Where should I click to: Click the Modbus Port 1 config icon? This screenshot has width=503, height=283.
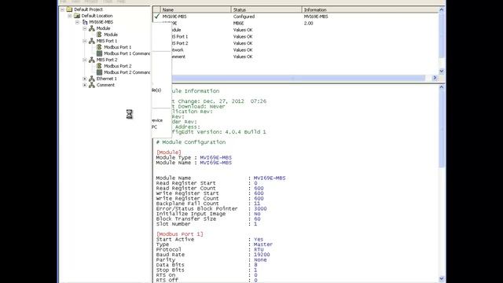pos(100,47)
